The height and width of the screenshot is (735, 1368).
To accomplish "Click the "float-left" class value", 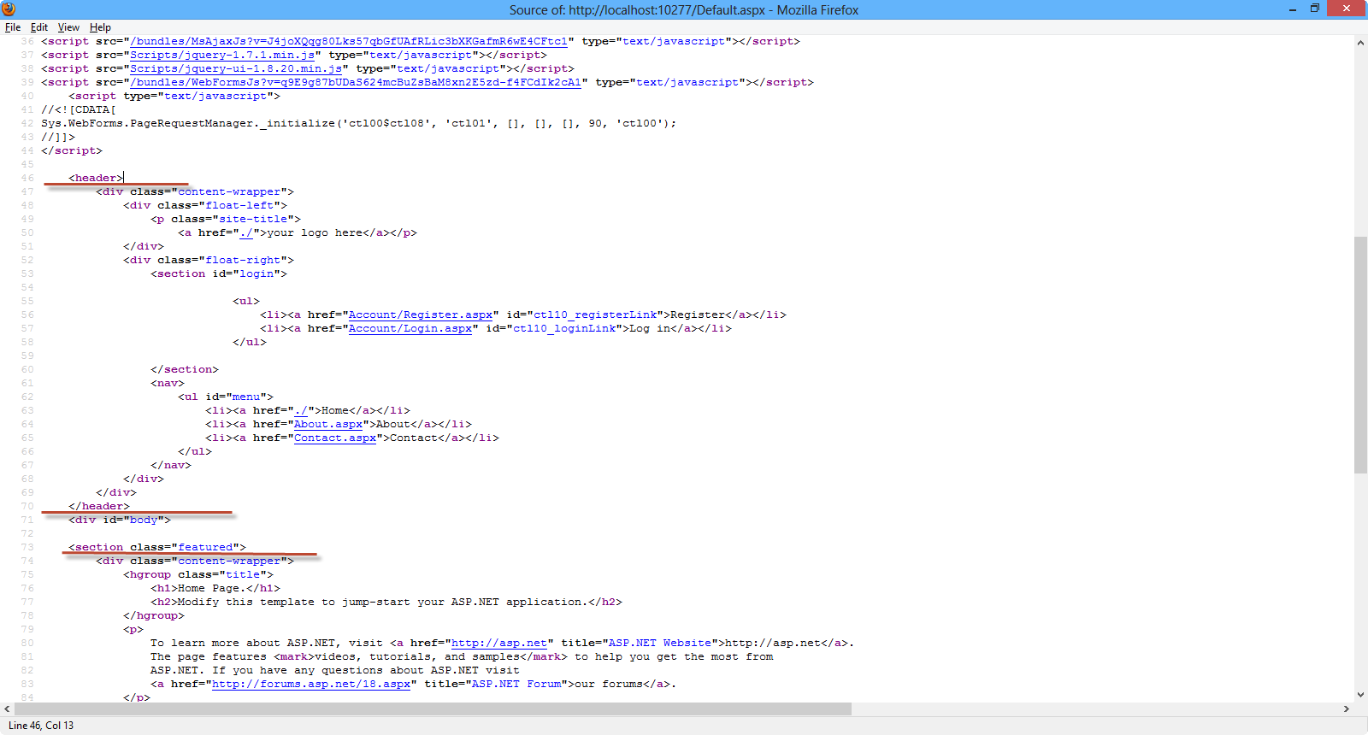I will pos(239,205).
